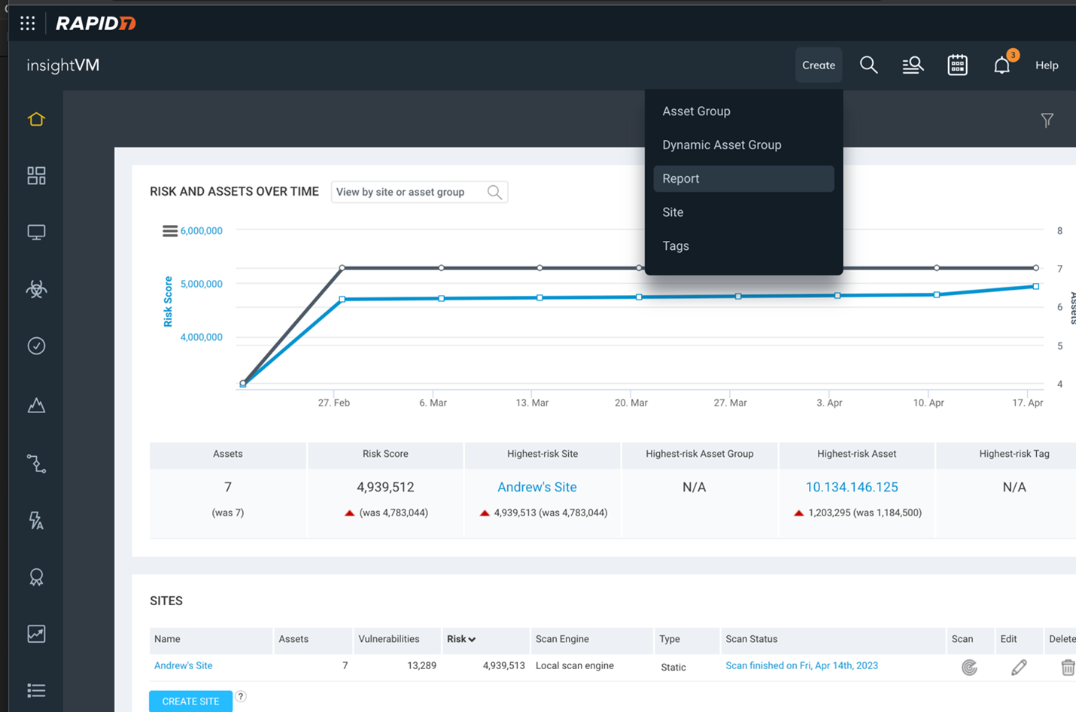This screenshot has width=1076, height=712.
Task: Click the magnifier search icon in header
Action: pos(868,65)
